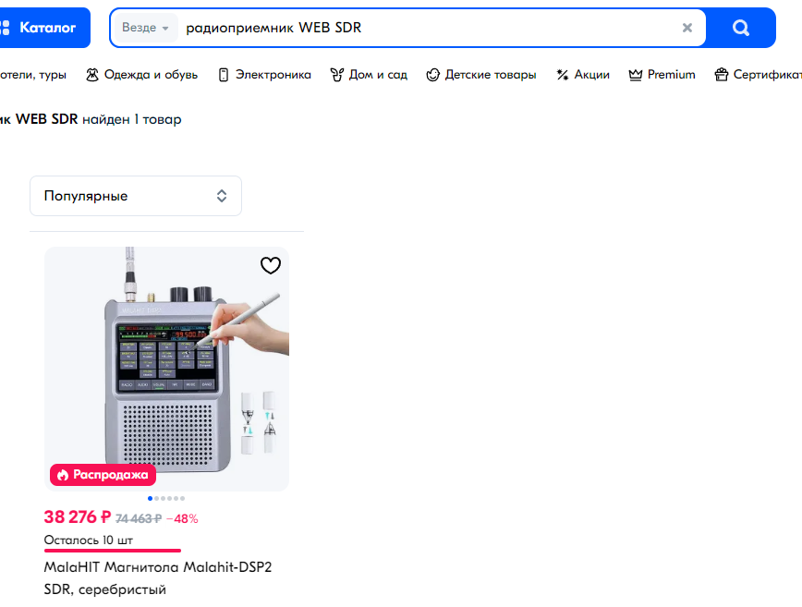Viewport: 802px width, 607px height.
Task: Go to Дом и сад category
Action: [x=369, y=75]
